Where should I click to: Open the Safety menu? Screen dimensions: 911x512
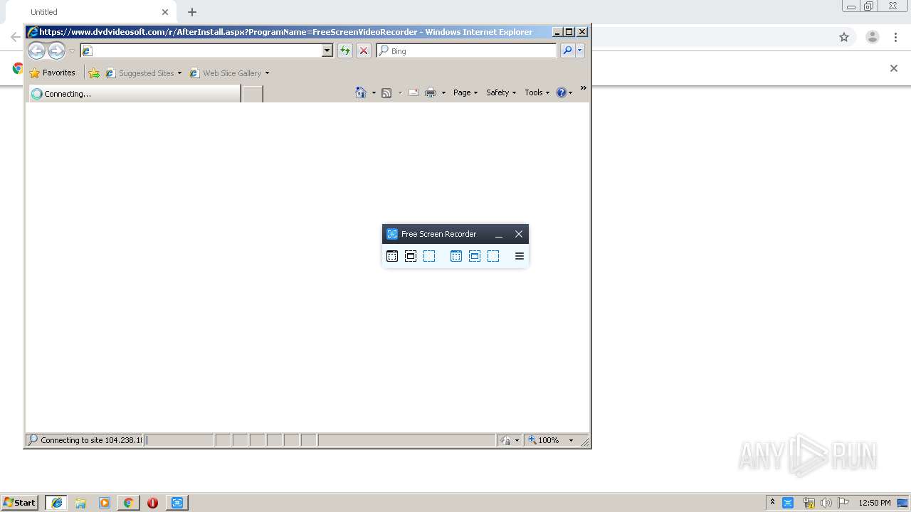click(501, 92)
